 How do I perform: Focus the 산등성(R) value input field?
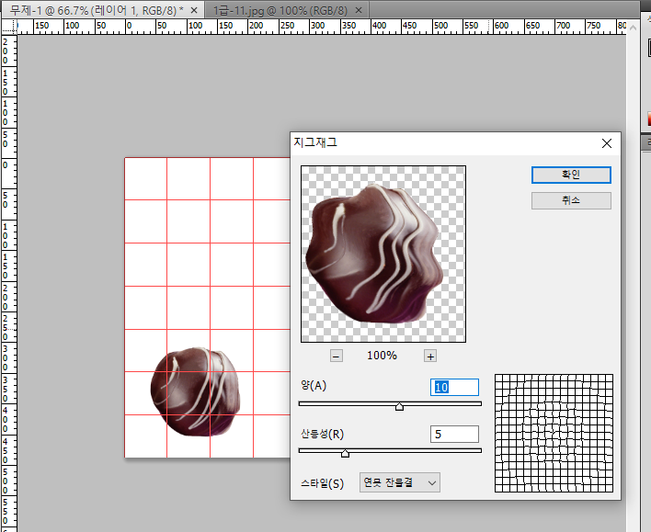[x=455, y=434]
